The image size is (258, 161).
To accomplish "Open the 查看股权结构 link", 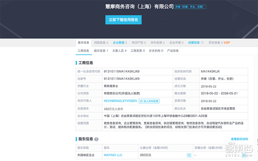I will pyautogui.click(x=239, y=139).
